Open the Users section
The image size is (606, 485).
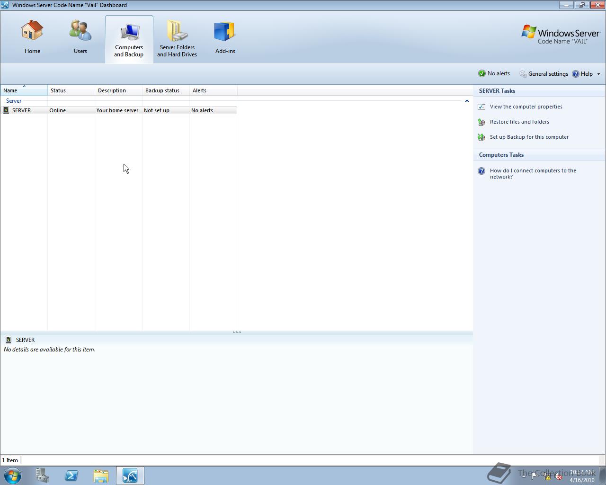[x=80, y=37]
